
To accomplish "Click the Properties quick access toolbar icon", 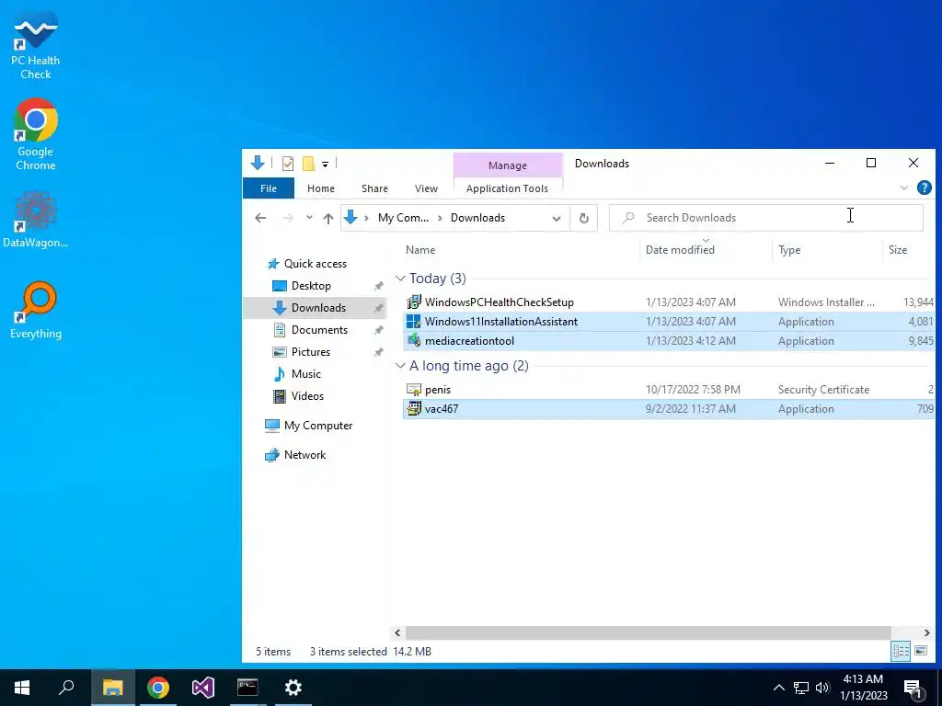I will click(x=288, y=164).
